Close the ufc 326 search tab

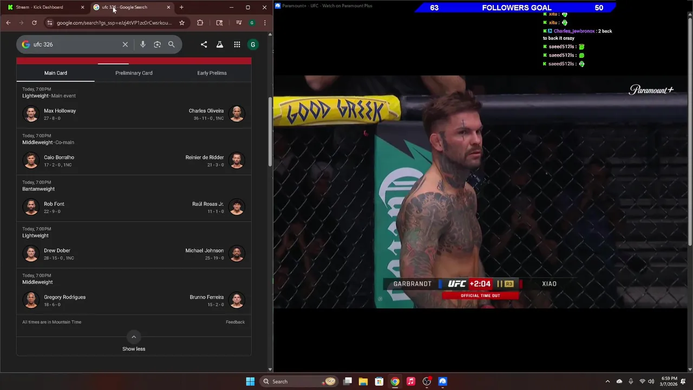pos(168,7)
